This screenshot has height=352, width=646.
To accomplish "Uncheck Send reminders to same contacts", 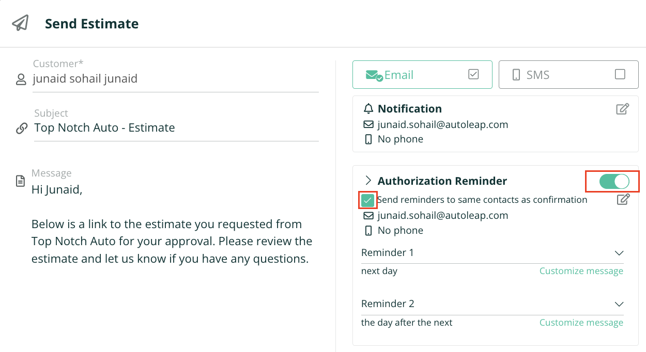I will [368, 200].
